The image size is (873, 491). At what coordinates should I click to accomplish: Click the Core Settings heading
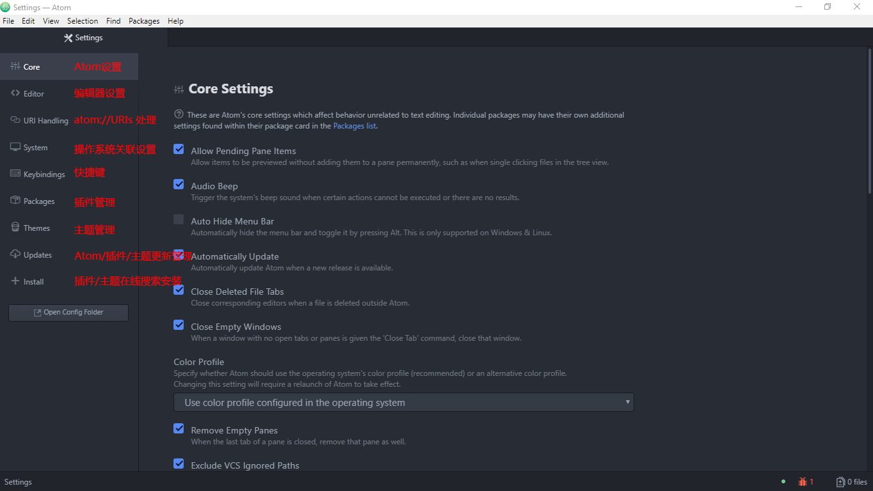(x=231, y=89)
